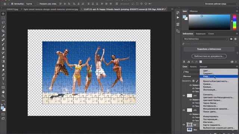The image size is (239, 134).
Task: Choose Градиент... from the adjustment menu
Action: (219, 74)
